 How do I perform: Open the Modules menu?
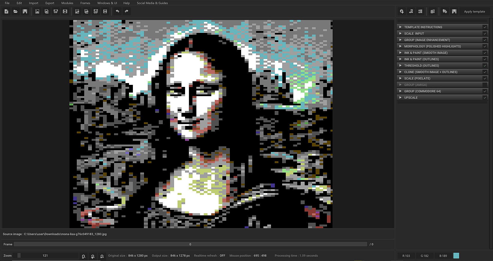point(67,3)
